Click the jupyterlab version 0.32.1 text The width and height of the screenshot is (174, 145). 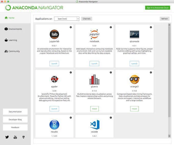tap(54, 46)
